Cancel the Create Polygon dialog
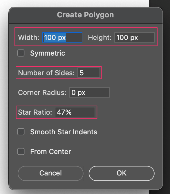Screen dimensions: 170x194 50,173
